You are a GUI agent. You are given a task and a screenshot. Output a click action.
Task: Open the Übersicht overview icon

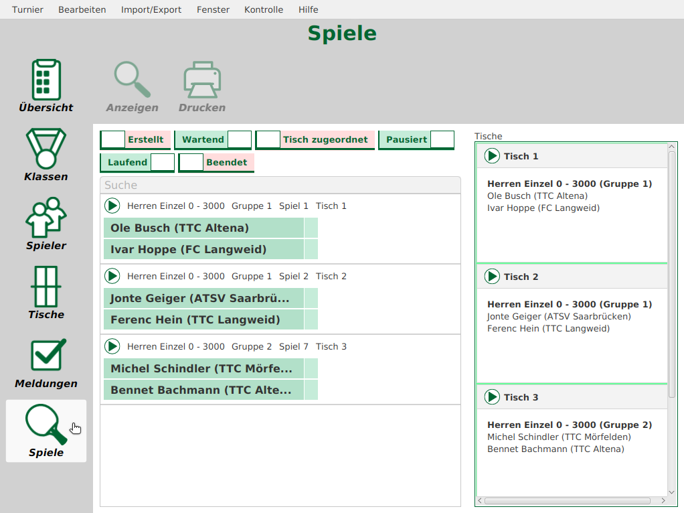(46, 80)
